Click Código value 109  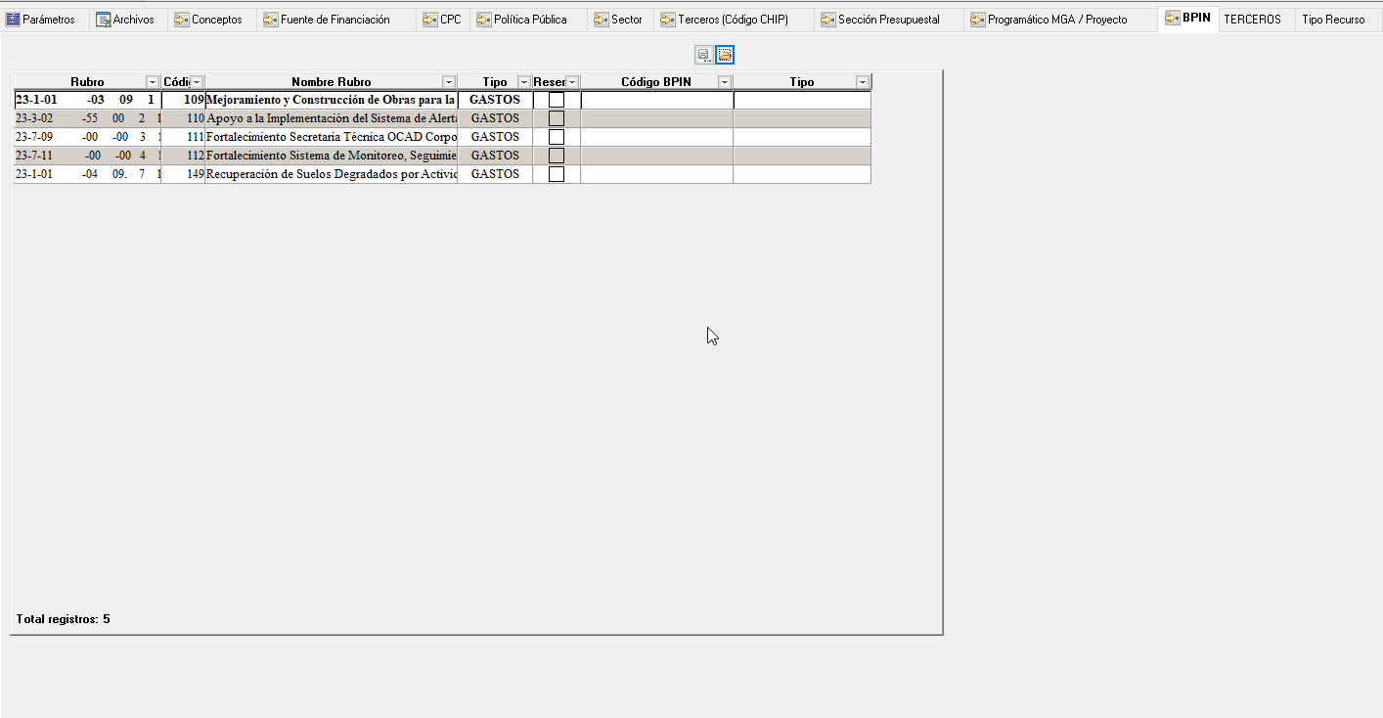[x=194, y=100]
